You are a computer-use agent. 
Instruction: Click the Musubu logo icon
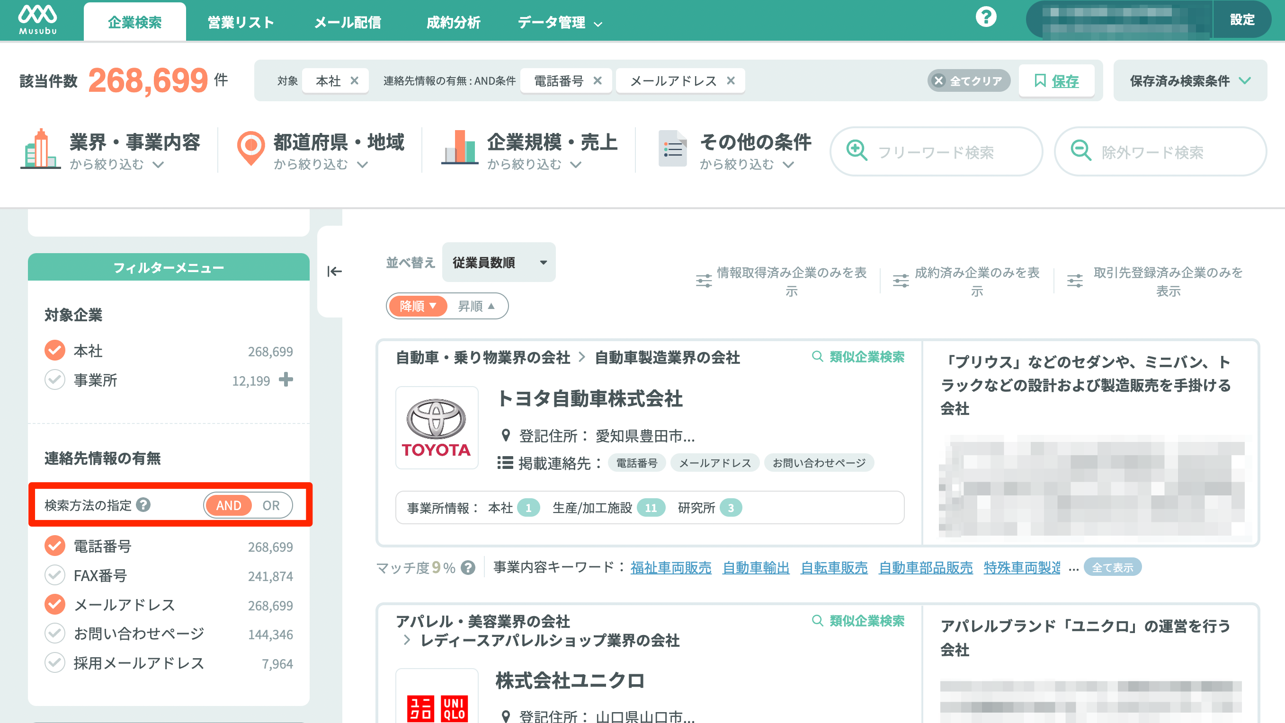click(38, 19)
